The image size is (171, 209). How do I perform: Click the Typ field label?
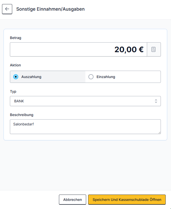coord(13,91)
